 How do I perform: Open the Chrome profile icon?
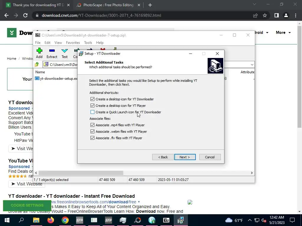pos(286,15)
